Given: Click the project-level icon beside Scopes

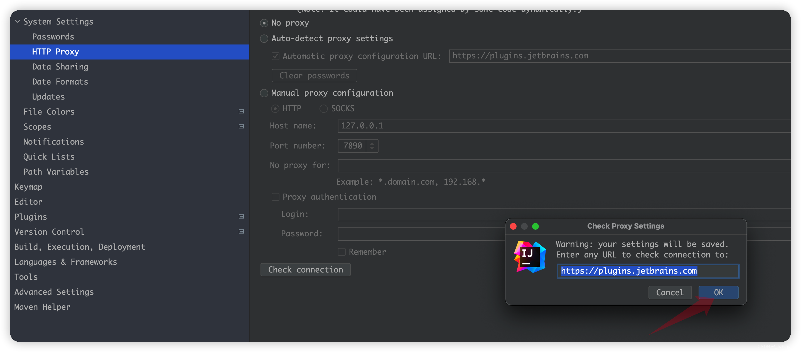Looking at the screenshot, I should click(x=241, y=126).
